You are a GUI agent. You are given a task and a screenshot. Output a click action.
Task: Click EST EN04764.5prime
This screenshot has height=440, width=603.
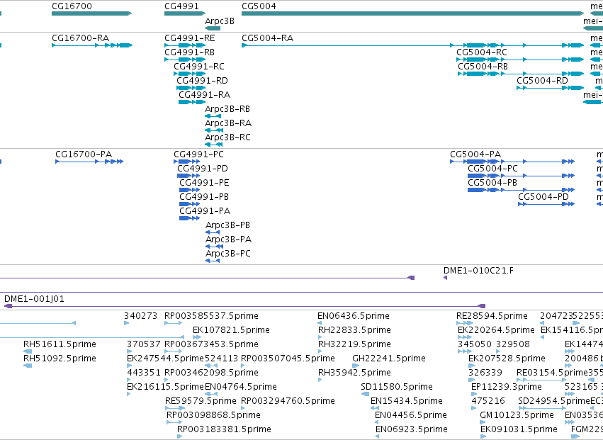[x=211, y=394]
